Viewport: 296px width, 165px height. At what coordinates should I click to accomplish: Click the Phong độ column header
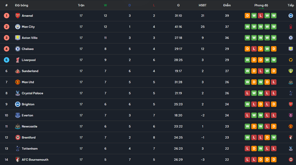[261, 5]
